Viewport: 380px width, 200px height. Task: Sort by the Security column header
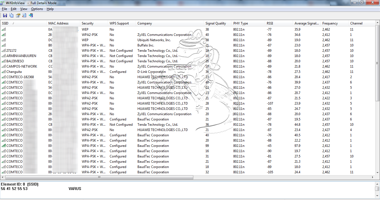[x=94, y=23]
